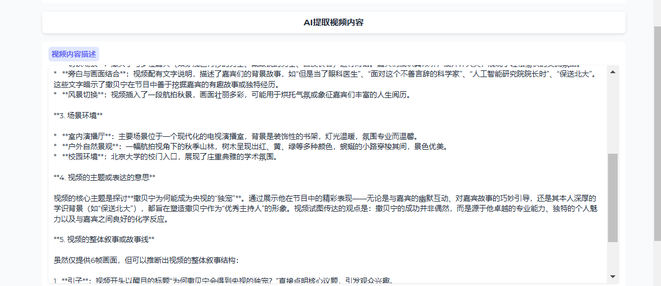This screenshot has width=661, height=286.
Task: Click the line starting with 虽然仅提供6帧画面
Action: [x=146, y=260]
